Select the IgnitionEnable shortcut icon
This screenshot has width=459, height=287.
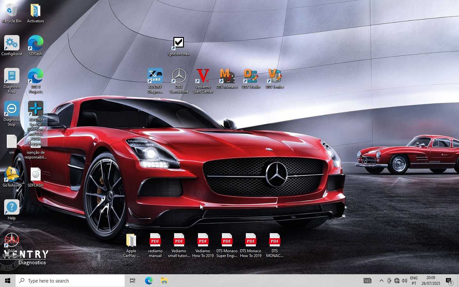point(179,46)
